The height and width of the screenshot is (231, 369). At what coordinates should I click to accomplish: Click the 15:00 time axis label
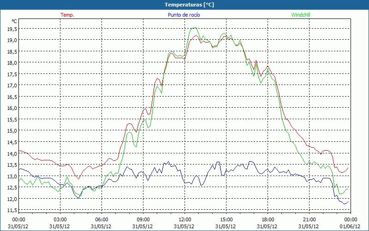226,220
